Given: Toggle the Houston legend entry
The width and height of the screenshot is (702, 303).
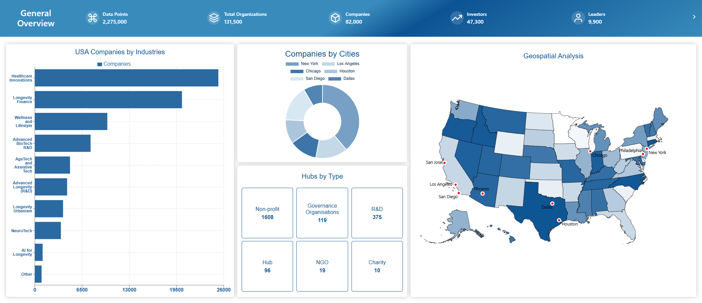Looking at the screenshot, I should pos(340,71).
